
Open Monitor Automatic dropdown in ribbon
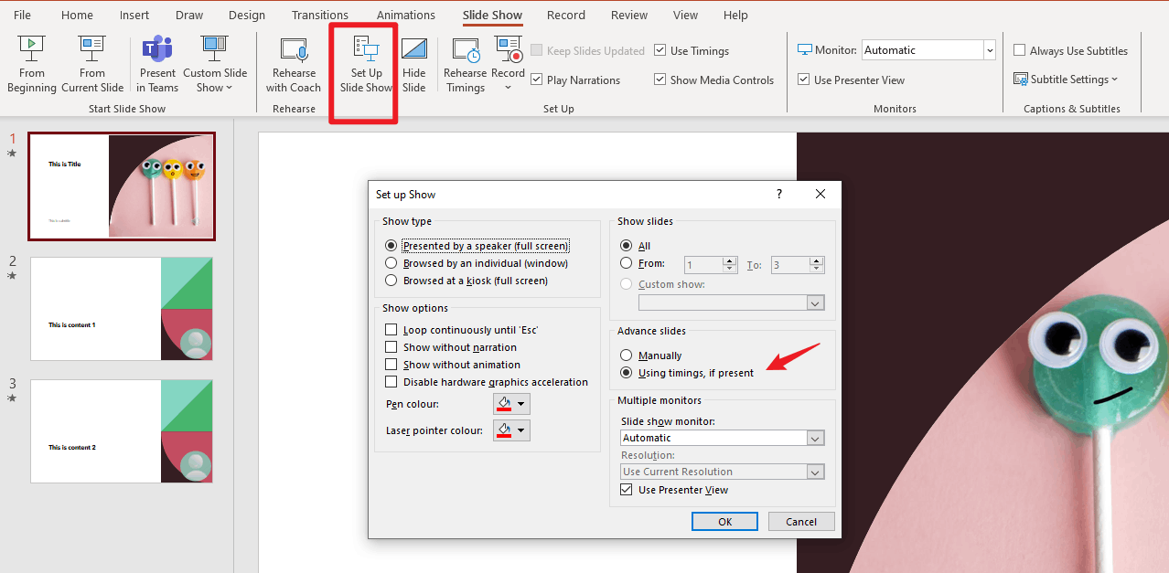point(990,50)
